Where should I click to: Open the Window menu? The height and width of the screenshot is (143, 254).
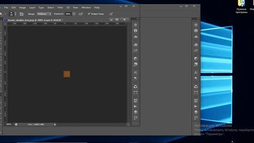click(x=86, y=8)
